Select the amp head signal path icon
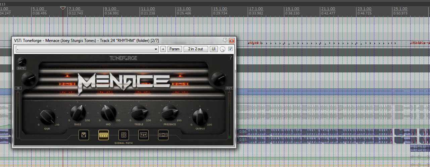The height and width of the screenshot is (167, 430). [x=104, y=135]
